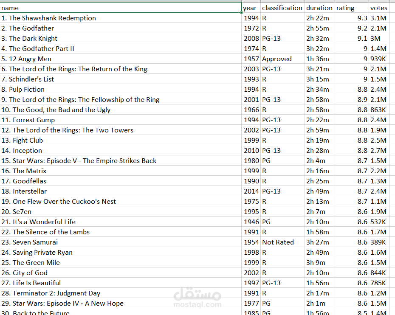
Task: Click cell '14. Inception'
Action: 121,151
